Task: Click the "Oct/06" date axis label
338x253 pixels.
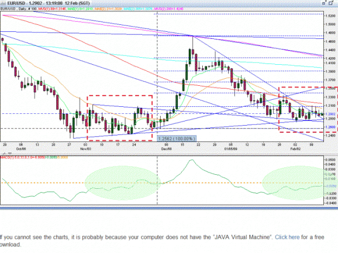Action: click(x=21, y=149)
